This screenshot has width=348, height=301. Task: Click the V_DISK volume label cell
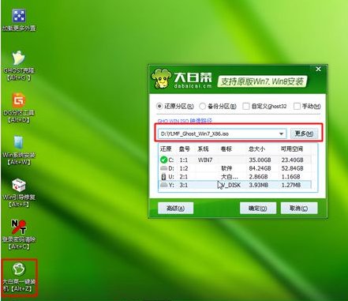point(231,185)
